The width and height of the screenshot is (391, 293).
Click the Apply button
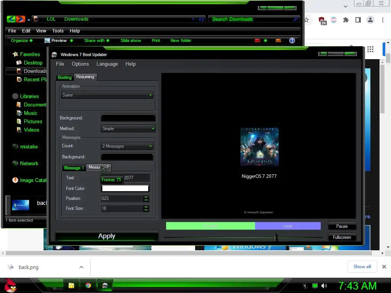(107, 236)
